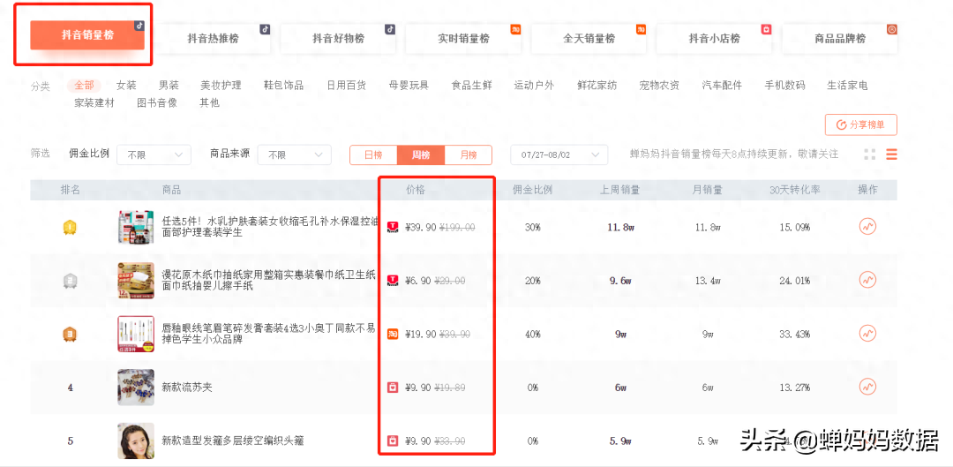Open trend chart for 漫花原木纸巾 row
Screen dimensions: 953x467
click(867, 280)
